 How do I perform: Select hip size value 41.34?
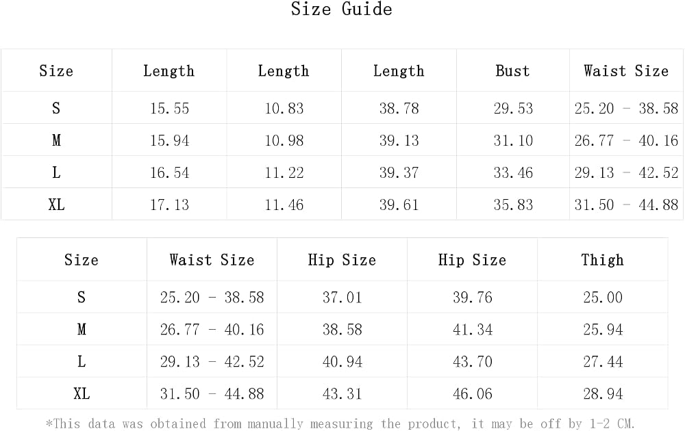point(473,330)
